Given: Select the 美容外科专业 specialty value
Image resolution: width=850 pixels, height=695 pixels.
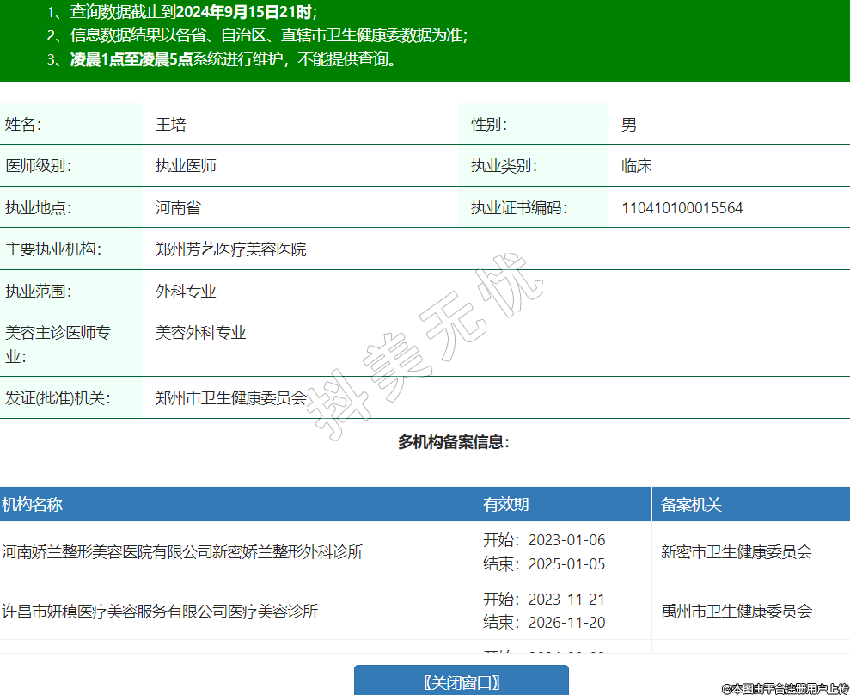Looking at the screenshot, I should (x=201, y=333).
